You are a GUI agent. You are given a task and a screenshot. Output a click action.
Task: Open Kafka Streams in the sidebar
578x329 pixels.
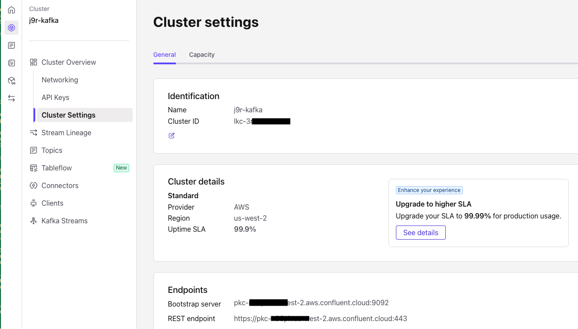(x=64, y=221)
